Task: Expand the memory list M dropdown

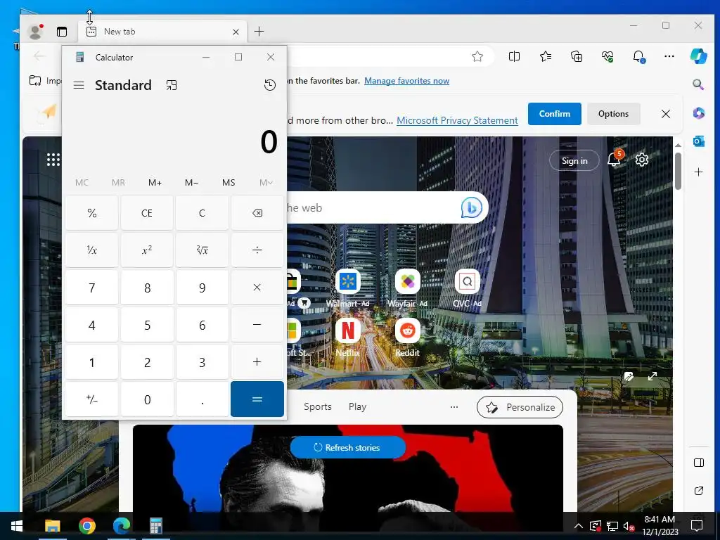Action: (x=266, y=183)
